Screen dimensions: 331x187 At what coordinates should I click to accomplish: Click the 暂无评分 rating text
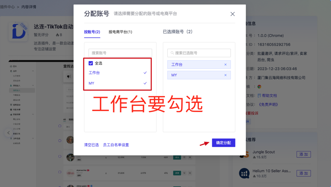tap(41, 35)
